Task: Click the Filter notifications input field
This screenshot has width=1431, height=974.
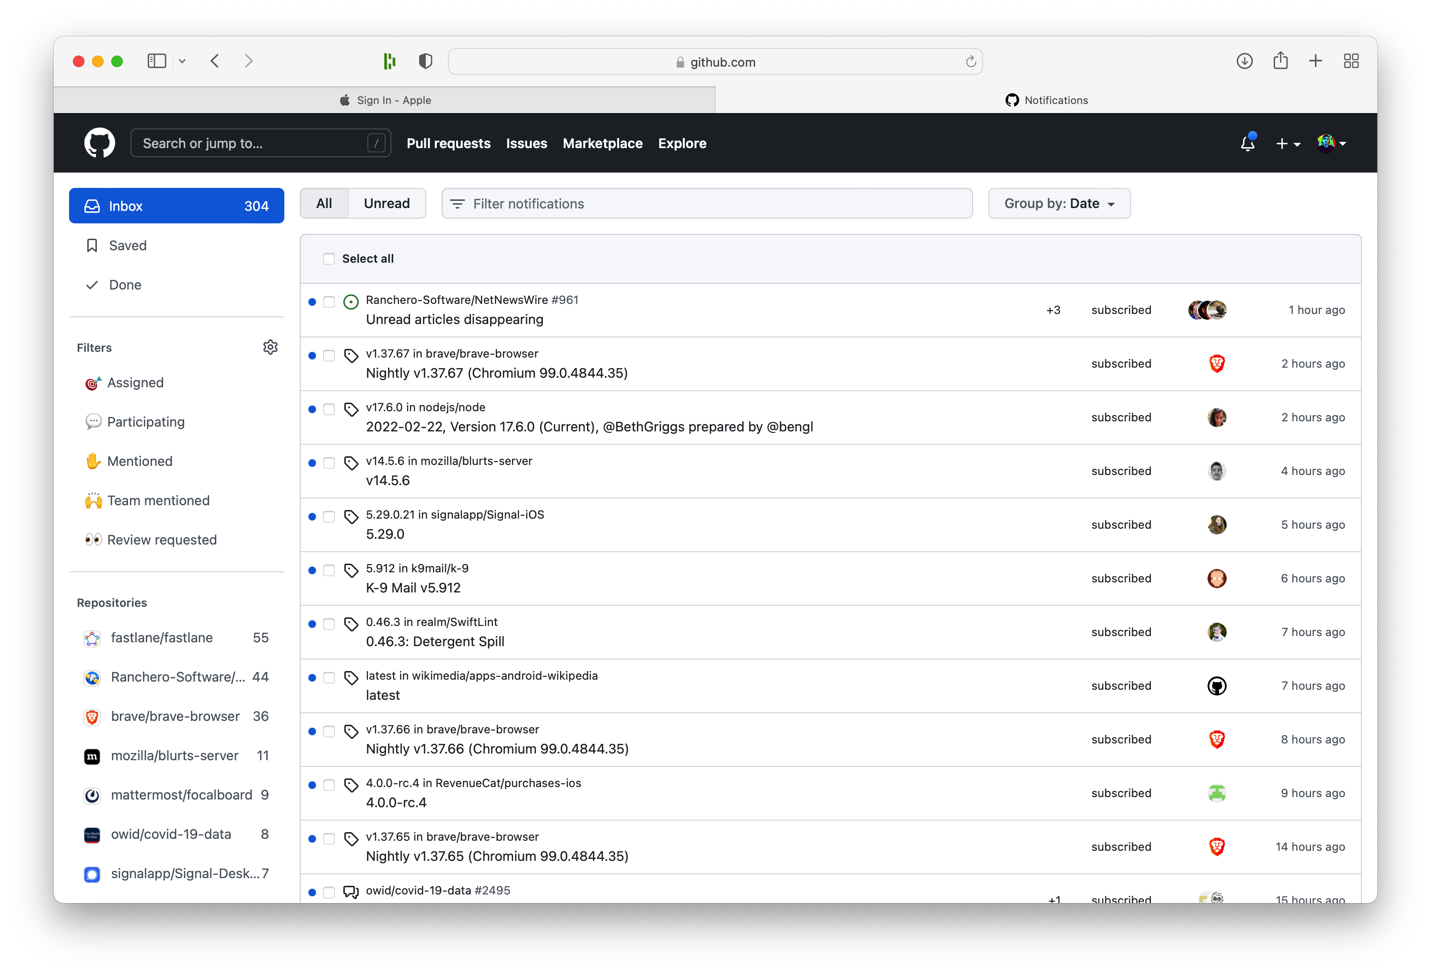Action: pyautogui.click(x=707, y=204)
